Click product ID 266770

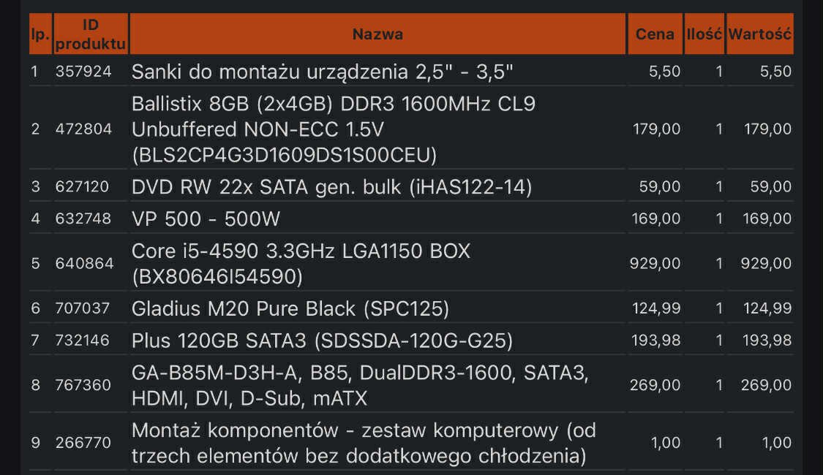click(x=83, y=443)
